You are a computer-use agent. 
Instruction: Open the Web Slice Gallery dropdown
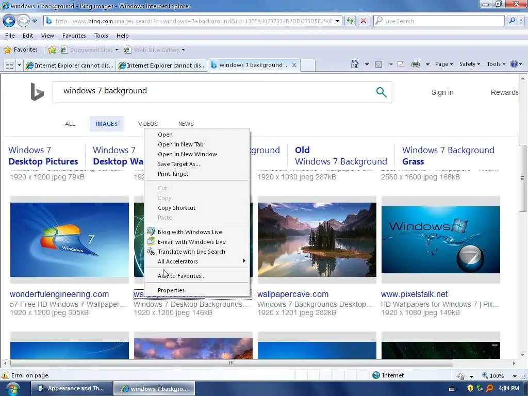183,50
